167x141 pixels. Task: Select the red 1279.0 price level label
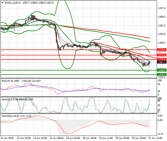point(162,50)
